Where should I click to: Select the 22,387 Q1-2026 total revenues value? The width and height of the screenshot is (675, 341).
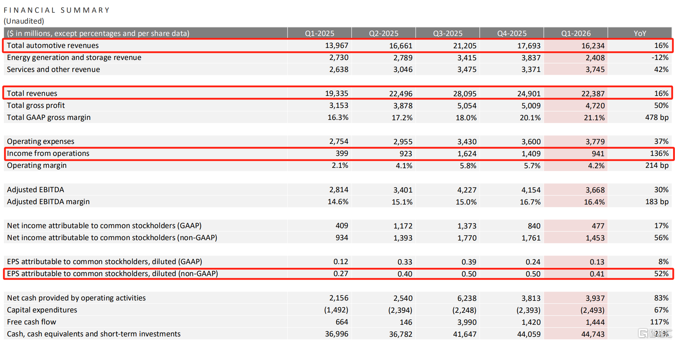(x=593, y=93)
